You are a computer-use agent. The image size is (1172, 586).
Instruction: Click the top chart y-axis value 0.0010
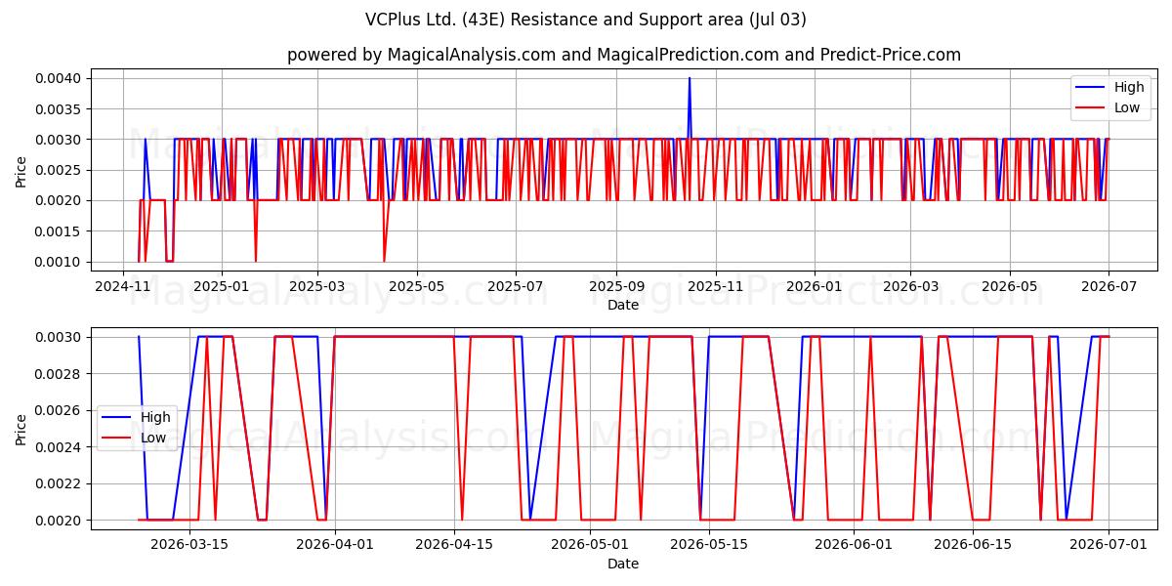coord(61,262)
